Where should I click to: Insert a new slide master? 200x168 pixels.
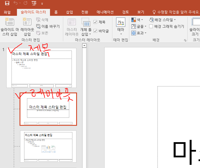tap(10, 27)
